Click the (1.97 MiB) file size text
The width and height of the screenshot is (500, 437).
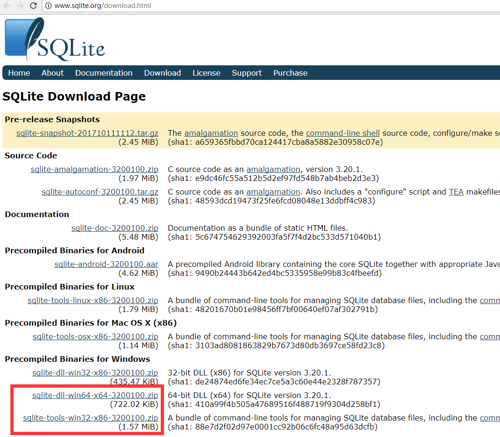point(138,178)
